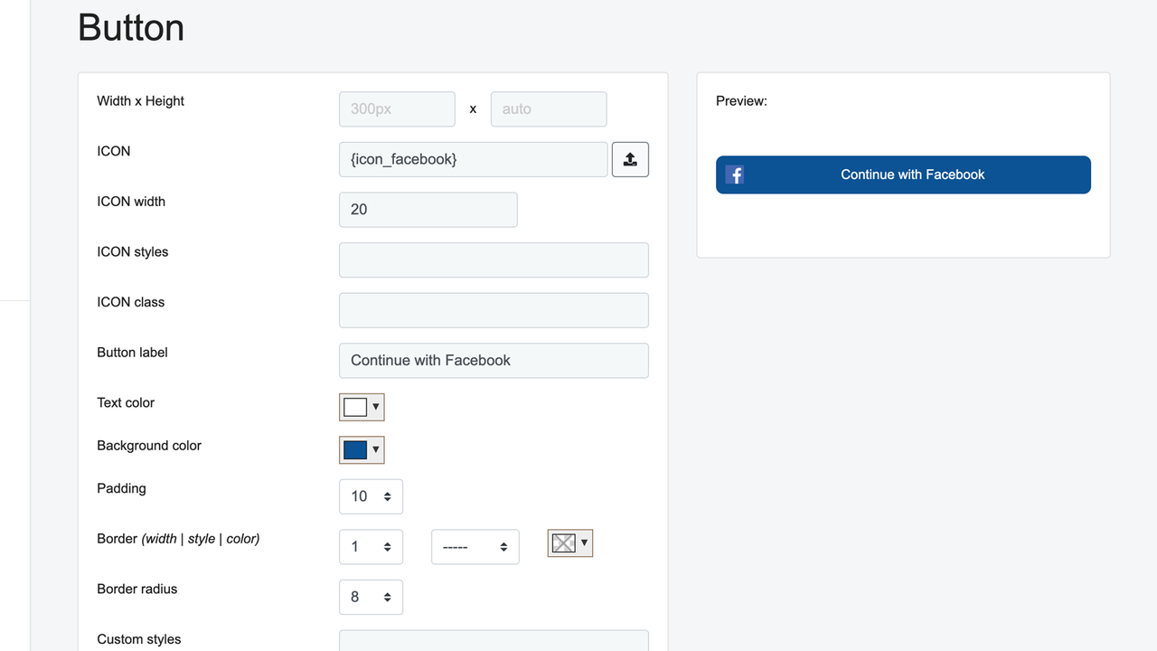This screenshot has height=651, width=1157.
Task: Adjust the Border radius stepper arrows
Action: click(x=388, y=597)
